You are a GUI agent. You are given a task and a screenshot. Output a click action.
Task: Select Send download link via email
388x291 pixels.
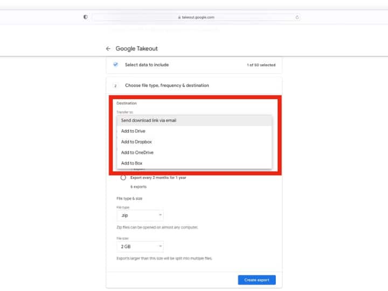point(194,121)
